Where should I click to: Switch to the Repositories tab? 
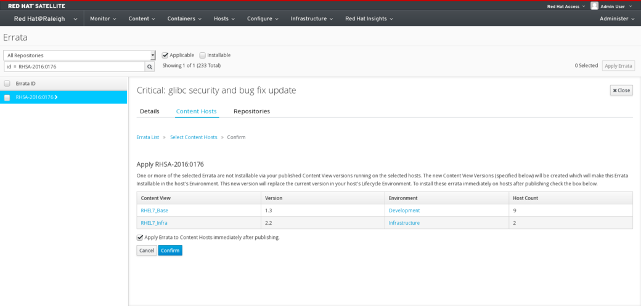(252, 111)
